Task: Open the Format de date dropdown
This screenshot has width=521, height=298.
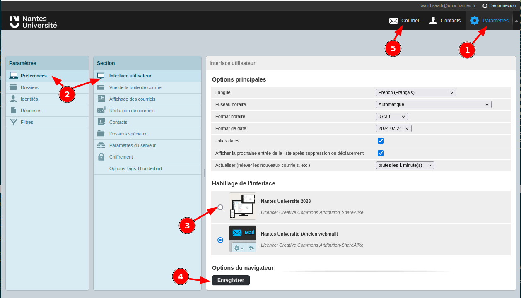Action: (393, 128)
